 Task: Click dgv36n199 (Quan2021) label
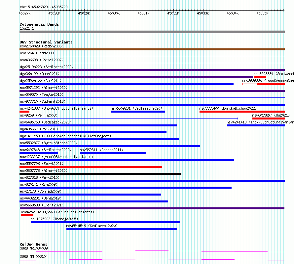[x=40, y=74]
